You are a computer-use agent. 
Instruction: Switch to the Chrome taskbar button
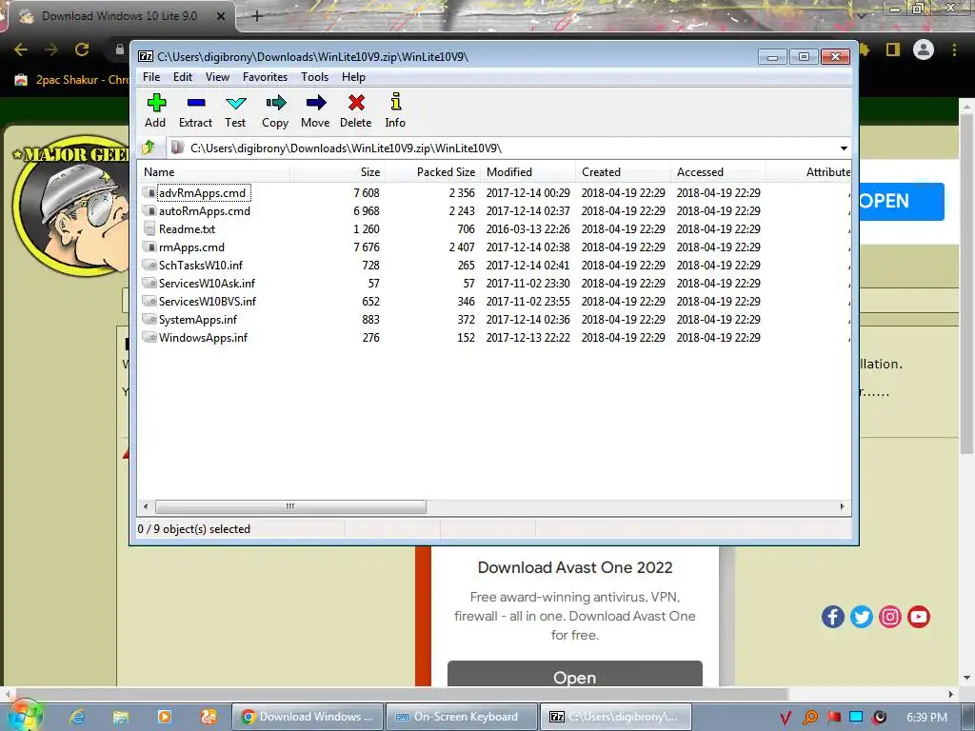[308, 717]
